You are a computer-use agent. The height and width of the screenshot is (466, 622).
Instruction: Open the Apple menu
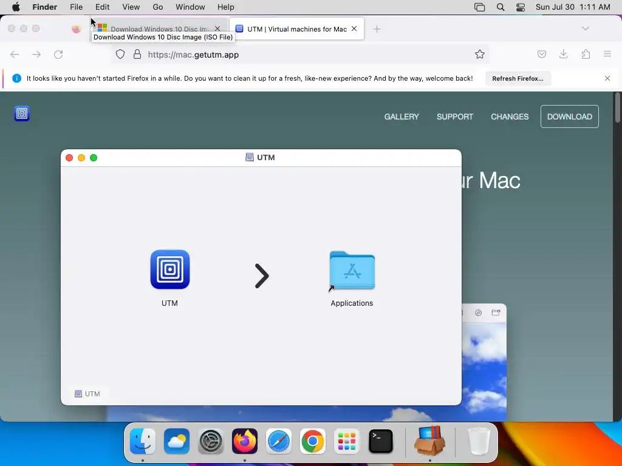point(16,7)
